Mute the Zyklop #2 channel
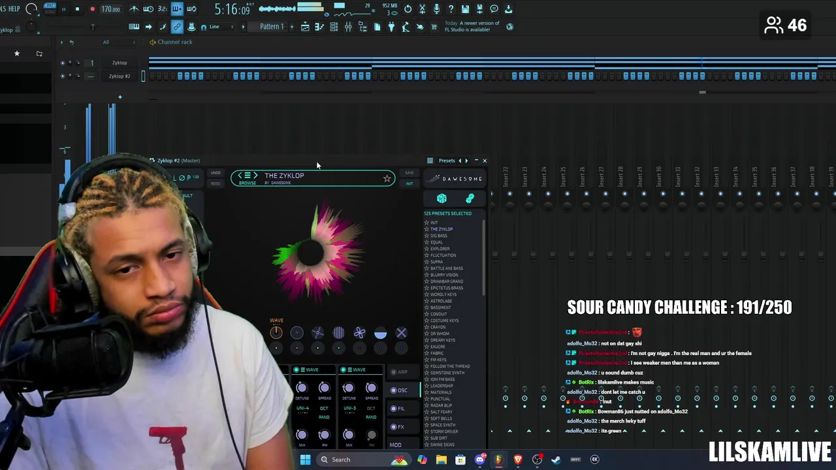The width and height of the screenshot is (836, 470). click(x=63, y=76)
